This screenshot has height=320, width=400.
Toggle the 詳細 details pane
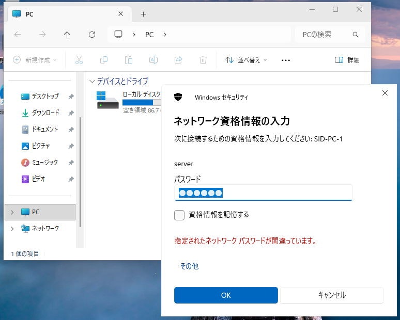(x=347, y=60)
